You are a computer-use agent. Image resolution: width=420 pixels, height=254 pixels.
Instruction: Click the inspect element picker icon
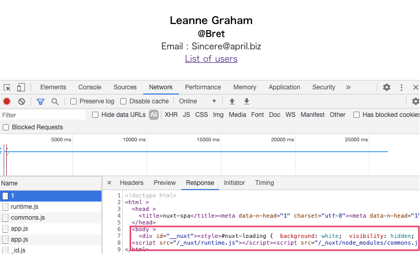(7, 87)
